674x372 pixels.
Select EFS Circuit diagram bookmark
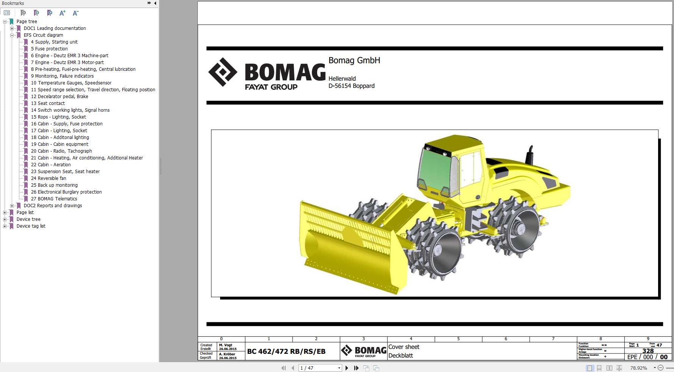pyautogui.click(x=43, y=35)
